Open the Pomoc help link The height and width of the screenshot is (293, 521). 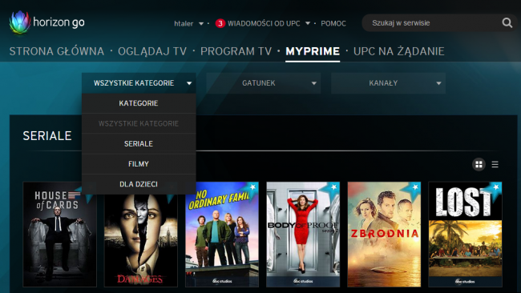pyautogui.click(x=333, y=23)
